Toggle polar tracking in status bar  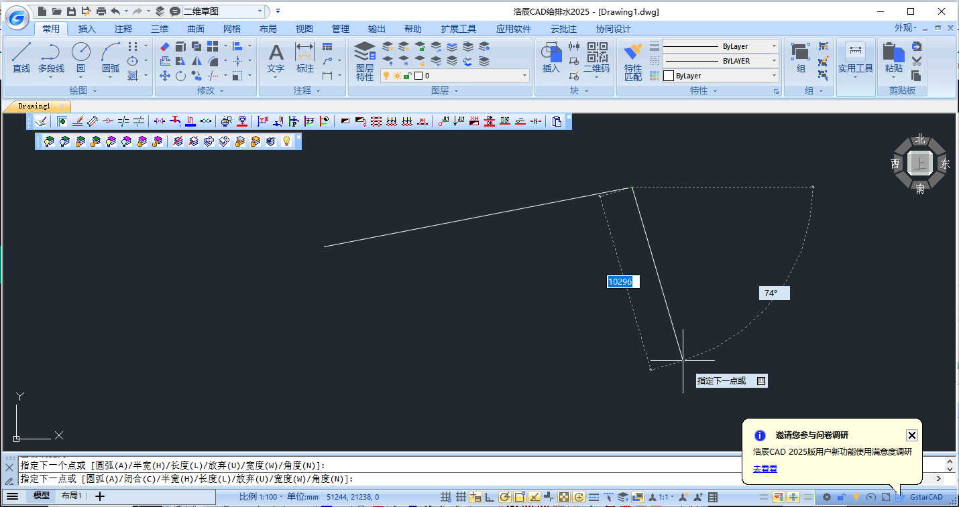[x=505, y=497]
